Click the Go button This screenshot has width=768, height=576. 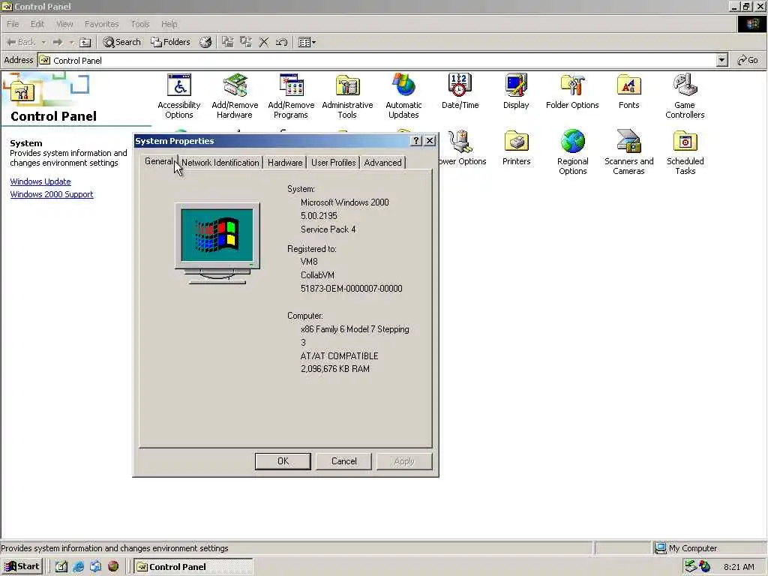pyautogui.click(x=748, y=60)
